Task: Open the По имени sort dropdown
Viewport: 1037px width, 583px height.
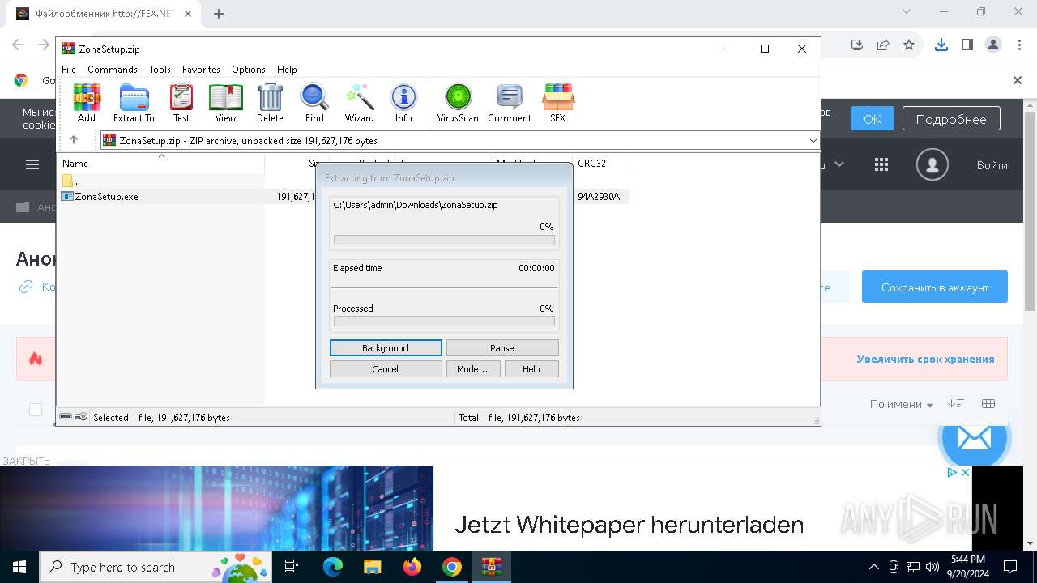Action: pyautogui.click(x=902, y=404)
